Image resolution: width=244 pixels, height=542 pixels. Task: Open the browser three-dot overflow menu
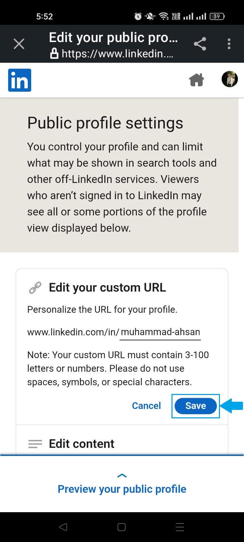(229, 43)
